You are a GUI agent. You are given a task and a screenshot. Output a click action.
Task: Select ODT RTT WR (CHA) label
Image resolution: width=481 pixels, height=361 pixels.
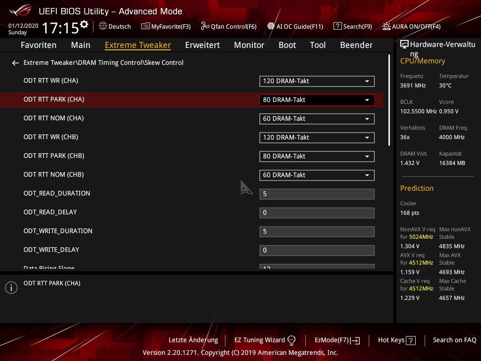pos(51,81)
